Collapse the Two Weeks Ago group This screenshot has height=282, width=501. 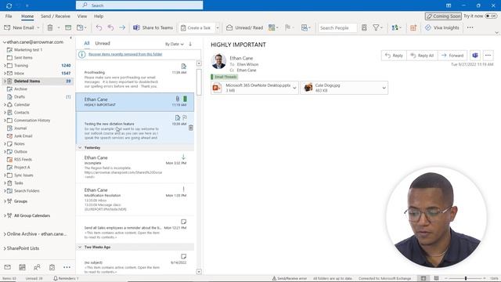pos(80,248)
